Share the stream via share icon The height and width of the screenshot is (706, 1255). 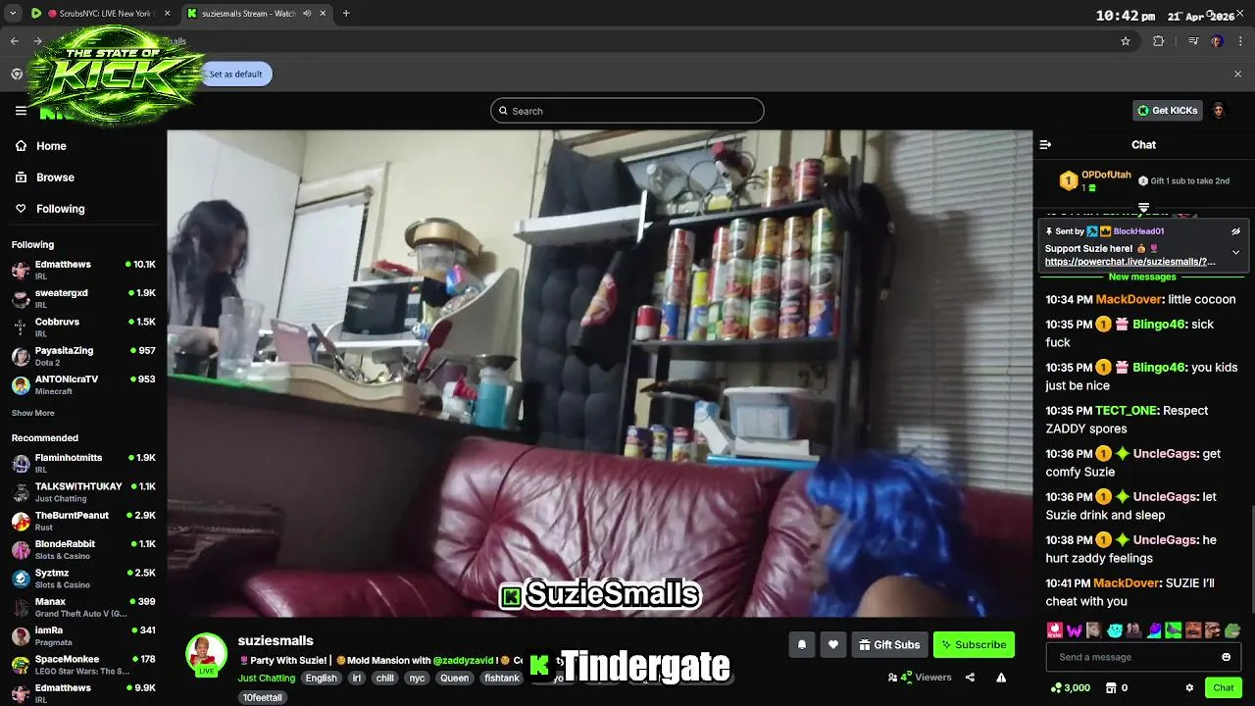(970, 677)
